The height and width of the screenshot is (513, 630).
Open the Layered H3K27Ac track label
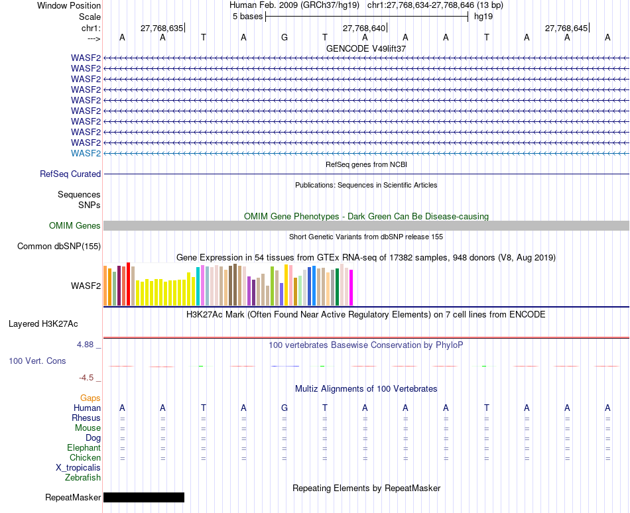43,323
